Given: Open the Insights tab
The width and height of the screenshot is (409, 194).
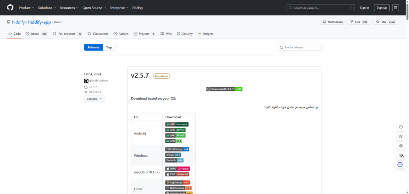Looking at the screenshot, I should [x=206, y=34].
